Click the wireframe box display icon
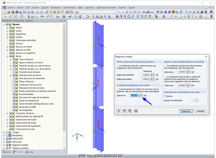This screenshot has width=216, height=158. coord(129,16)
